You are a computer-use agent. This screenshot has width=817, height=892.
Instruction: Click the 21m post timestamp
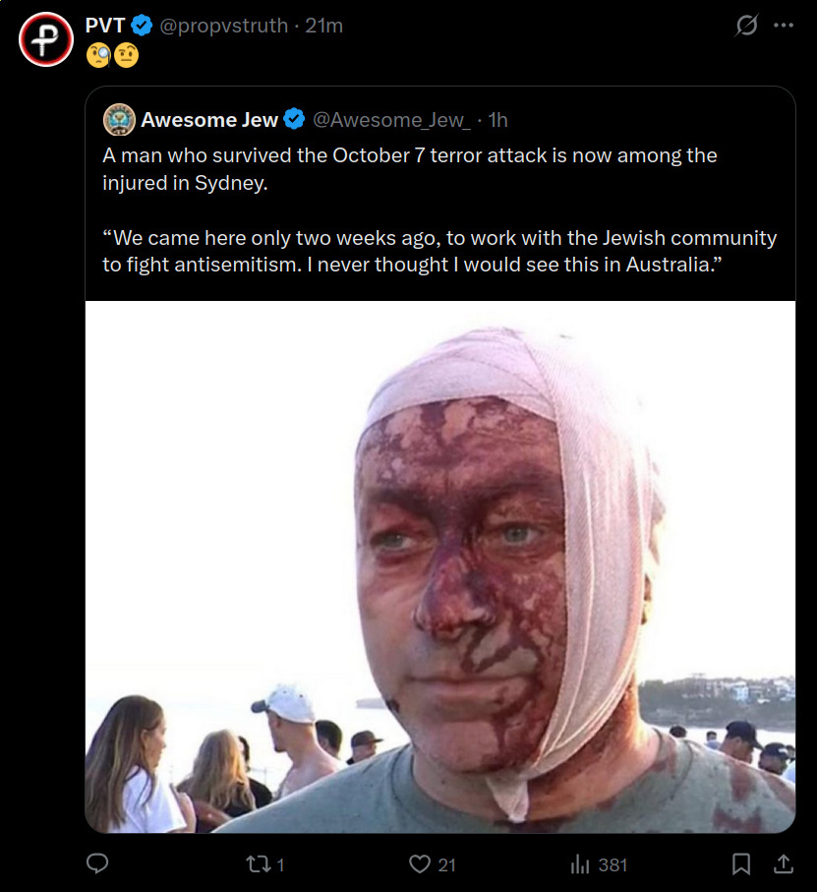pos(324,26)
